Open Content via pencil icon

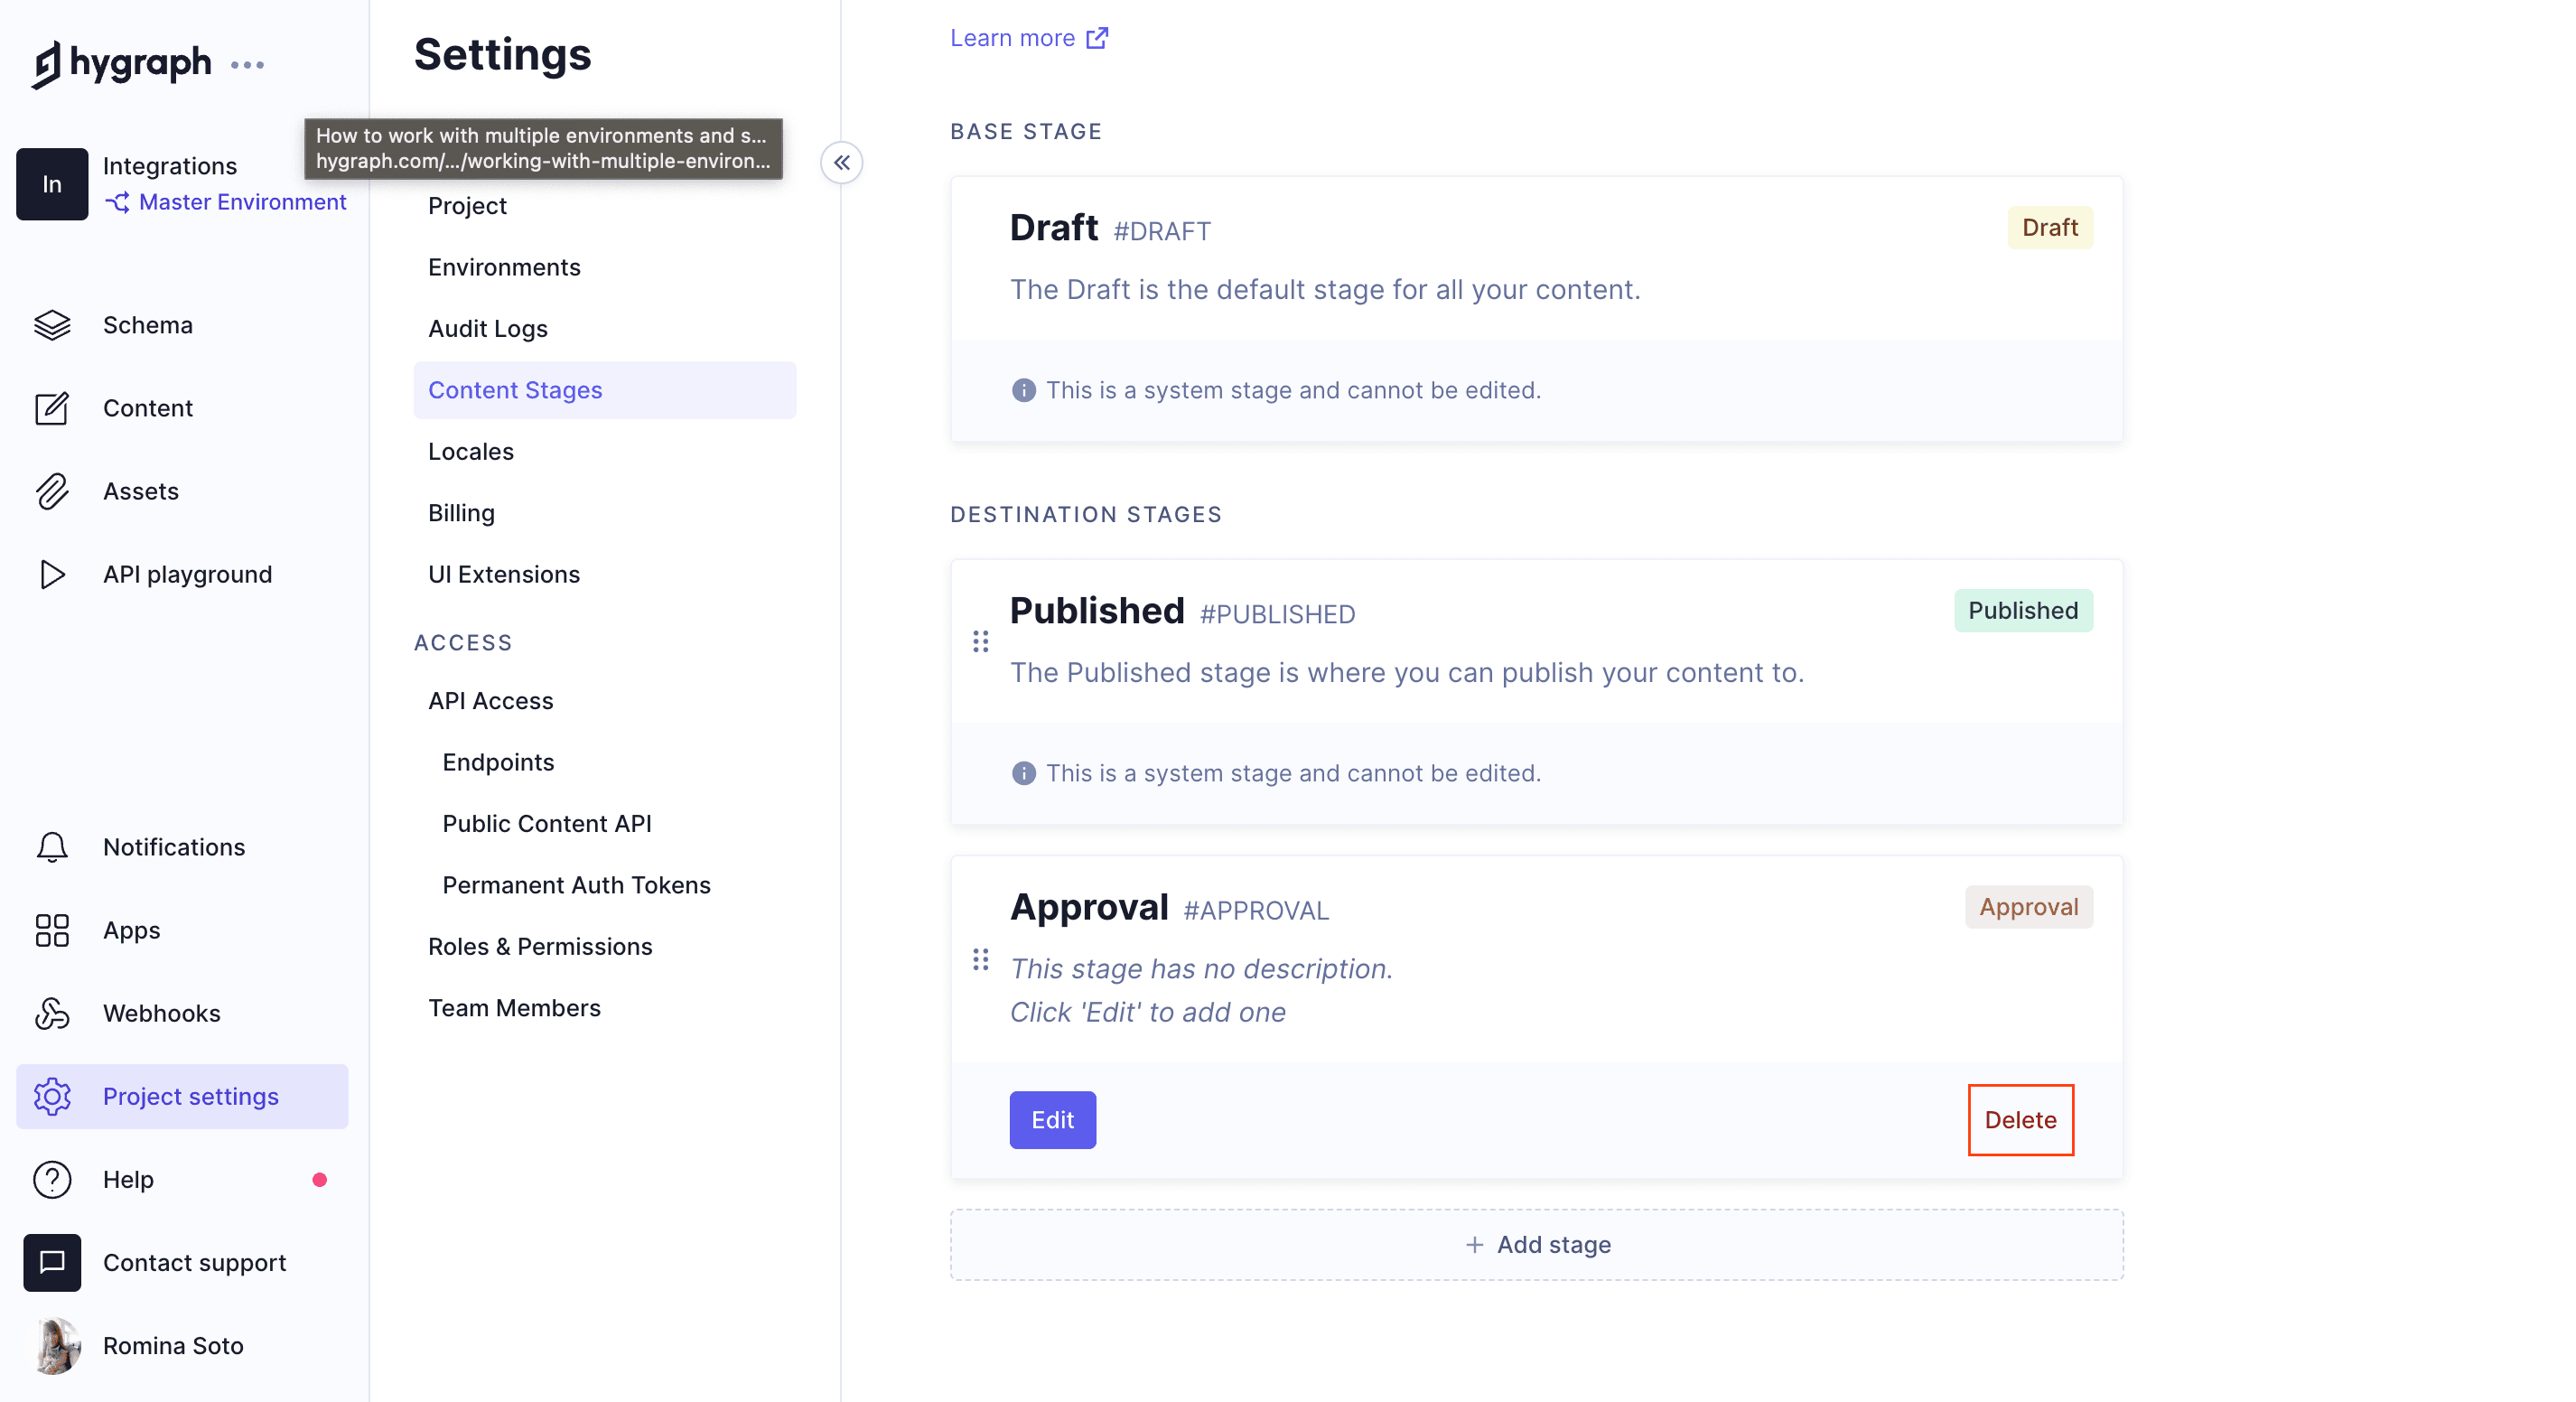pyautogui.click(x=52, y=408)
